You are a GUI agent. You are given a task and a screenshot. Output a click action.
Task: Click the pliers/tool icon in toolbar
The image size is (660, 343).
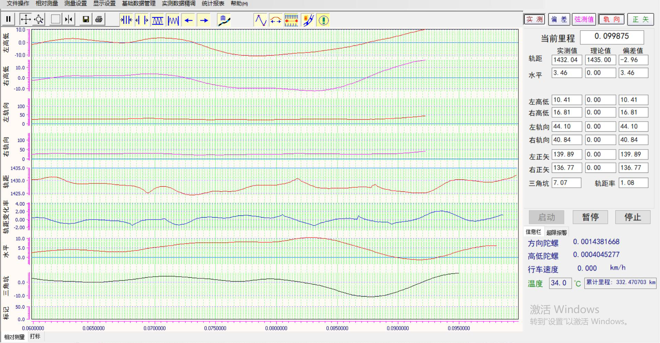(x=308, y=20)
